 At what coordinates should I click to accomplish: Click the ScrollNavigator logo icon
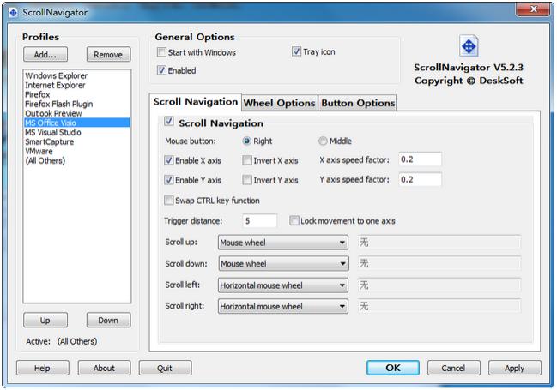[469, 46]
